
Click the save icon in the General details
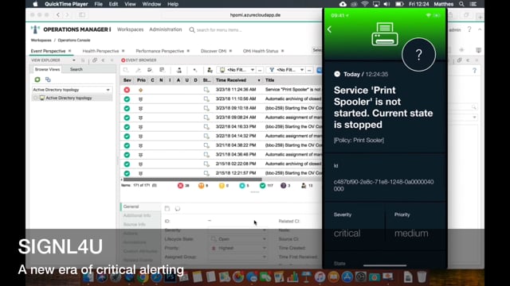pyautogui.click(x=167, y=208)
